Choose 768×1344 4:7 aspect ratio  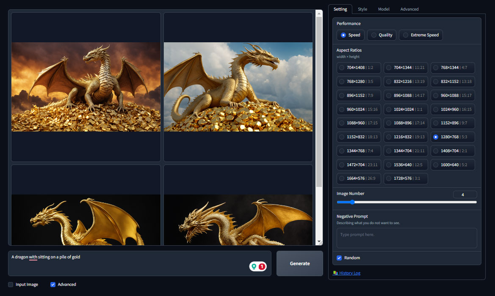453,68
